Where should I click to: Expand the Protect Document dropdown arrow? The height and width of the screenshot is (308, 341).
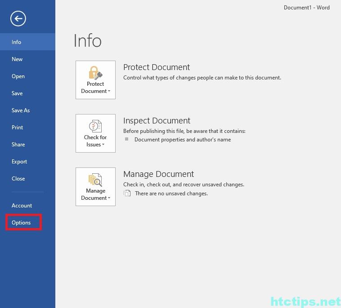[x=109, y=91]
